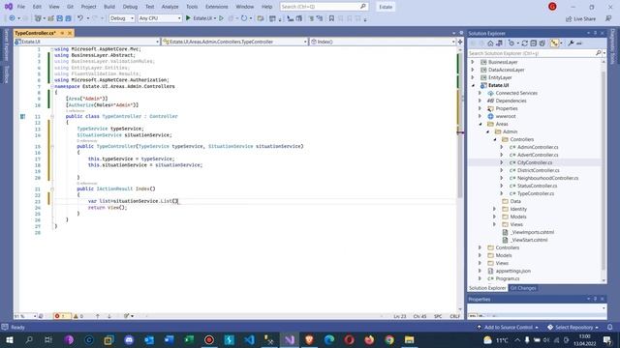Open the Extensions menu
Viewport: 620px width, 348px height.
click(217, 7)
